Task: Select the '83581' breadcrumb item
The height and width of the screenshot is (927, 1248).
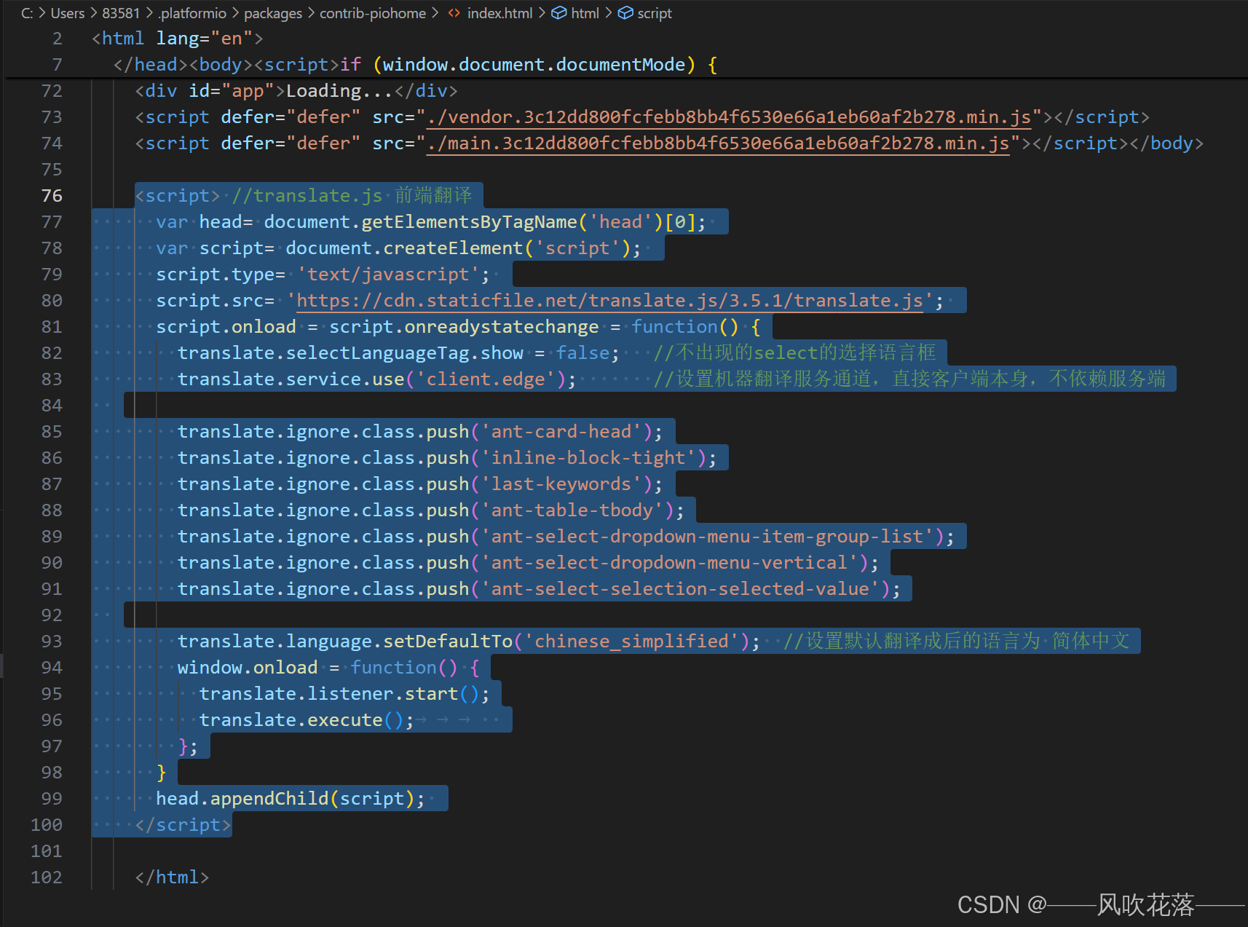Action: coord(121,13)
